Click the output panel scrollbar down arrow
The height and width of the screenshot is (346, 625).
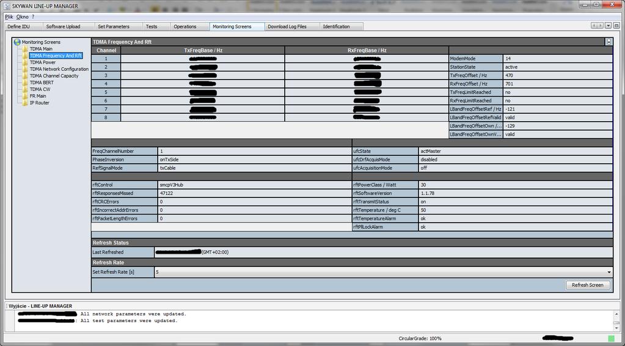click(616, 328)
